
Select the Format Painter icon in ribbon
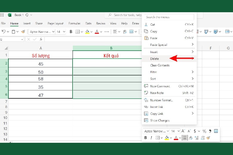23,32
